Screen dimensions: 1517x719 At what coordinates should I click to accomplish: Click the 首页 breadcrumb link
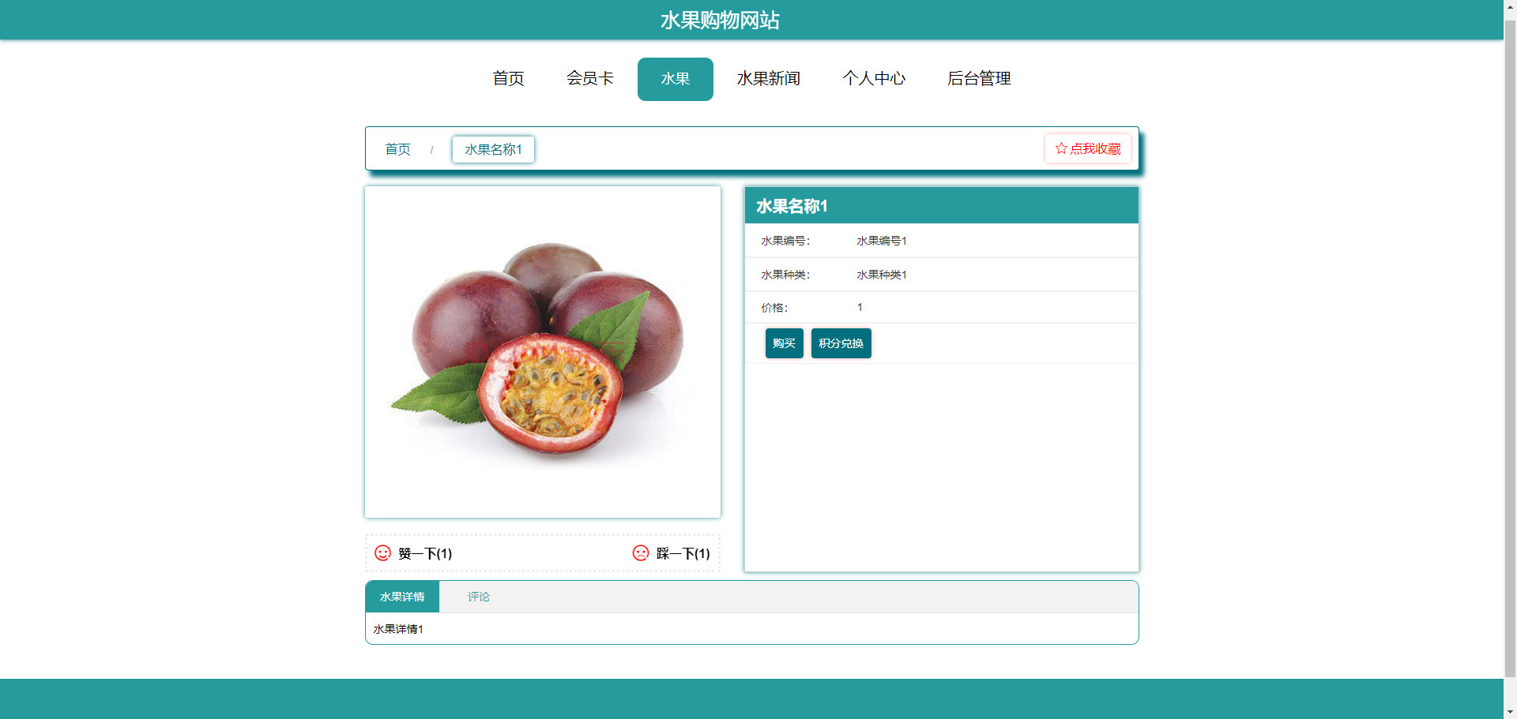(x=397, y=149)
